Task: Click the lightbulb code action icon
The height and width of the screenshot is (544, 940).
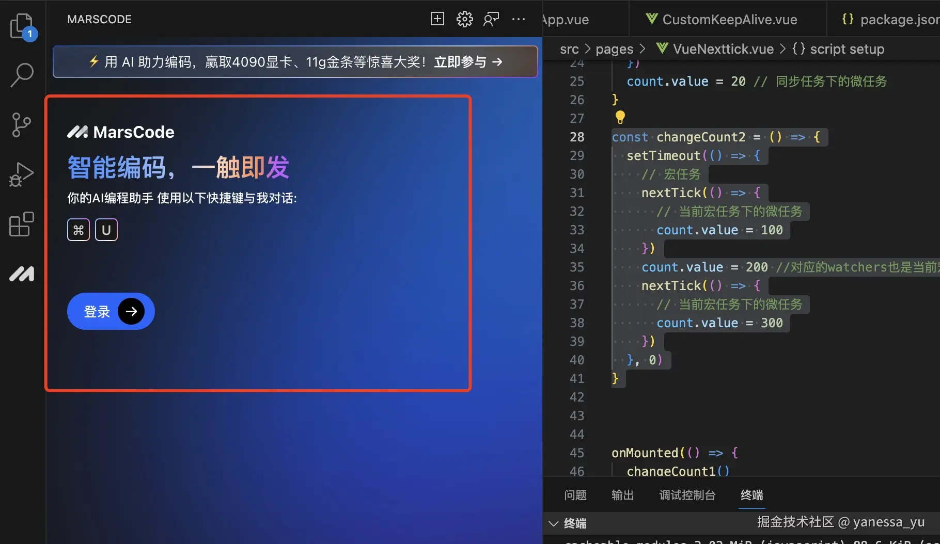Action: 620,118
